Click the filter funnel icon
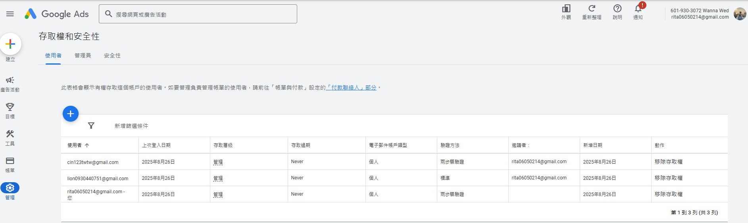The height and width of the screenshot is (223, 748). click(x=91, y=126)
